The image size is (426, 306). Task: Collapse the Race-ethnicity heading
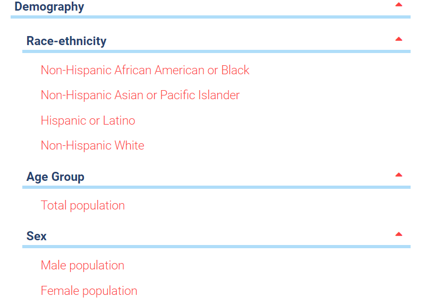pos(66,41)
